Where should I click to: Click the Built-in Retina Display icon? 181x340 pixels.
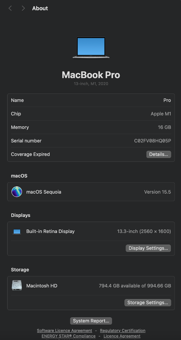click(x=17, y=231)
